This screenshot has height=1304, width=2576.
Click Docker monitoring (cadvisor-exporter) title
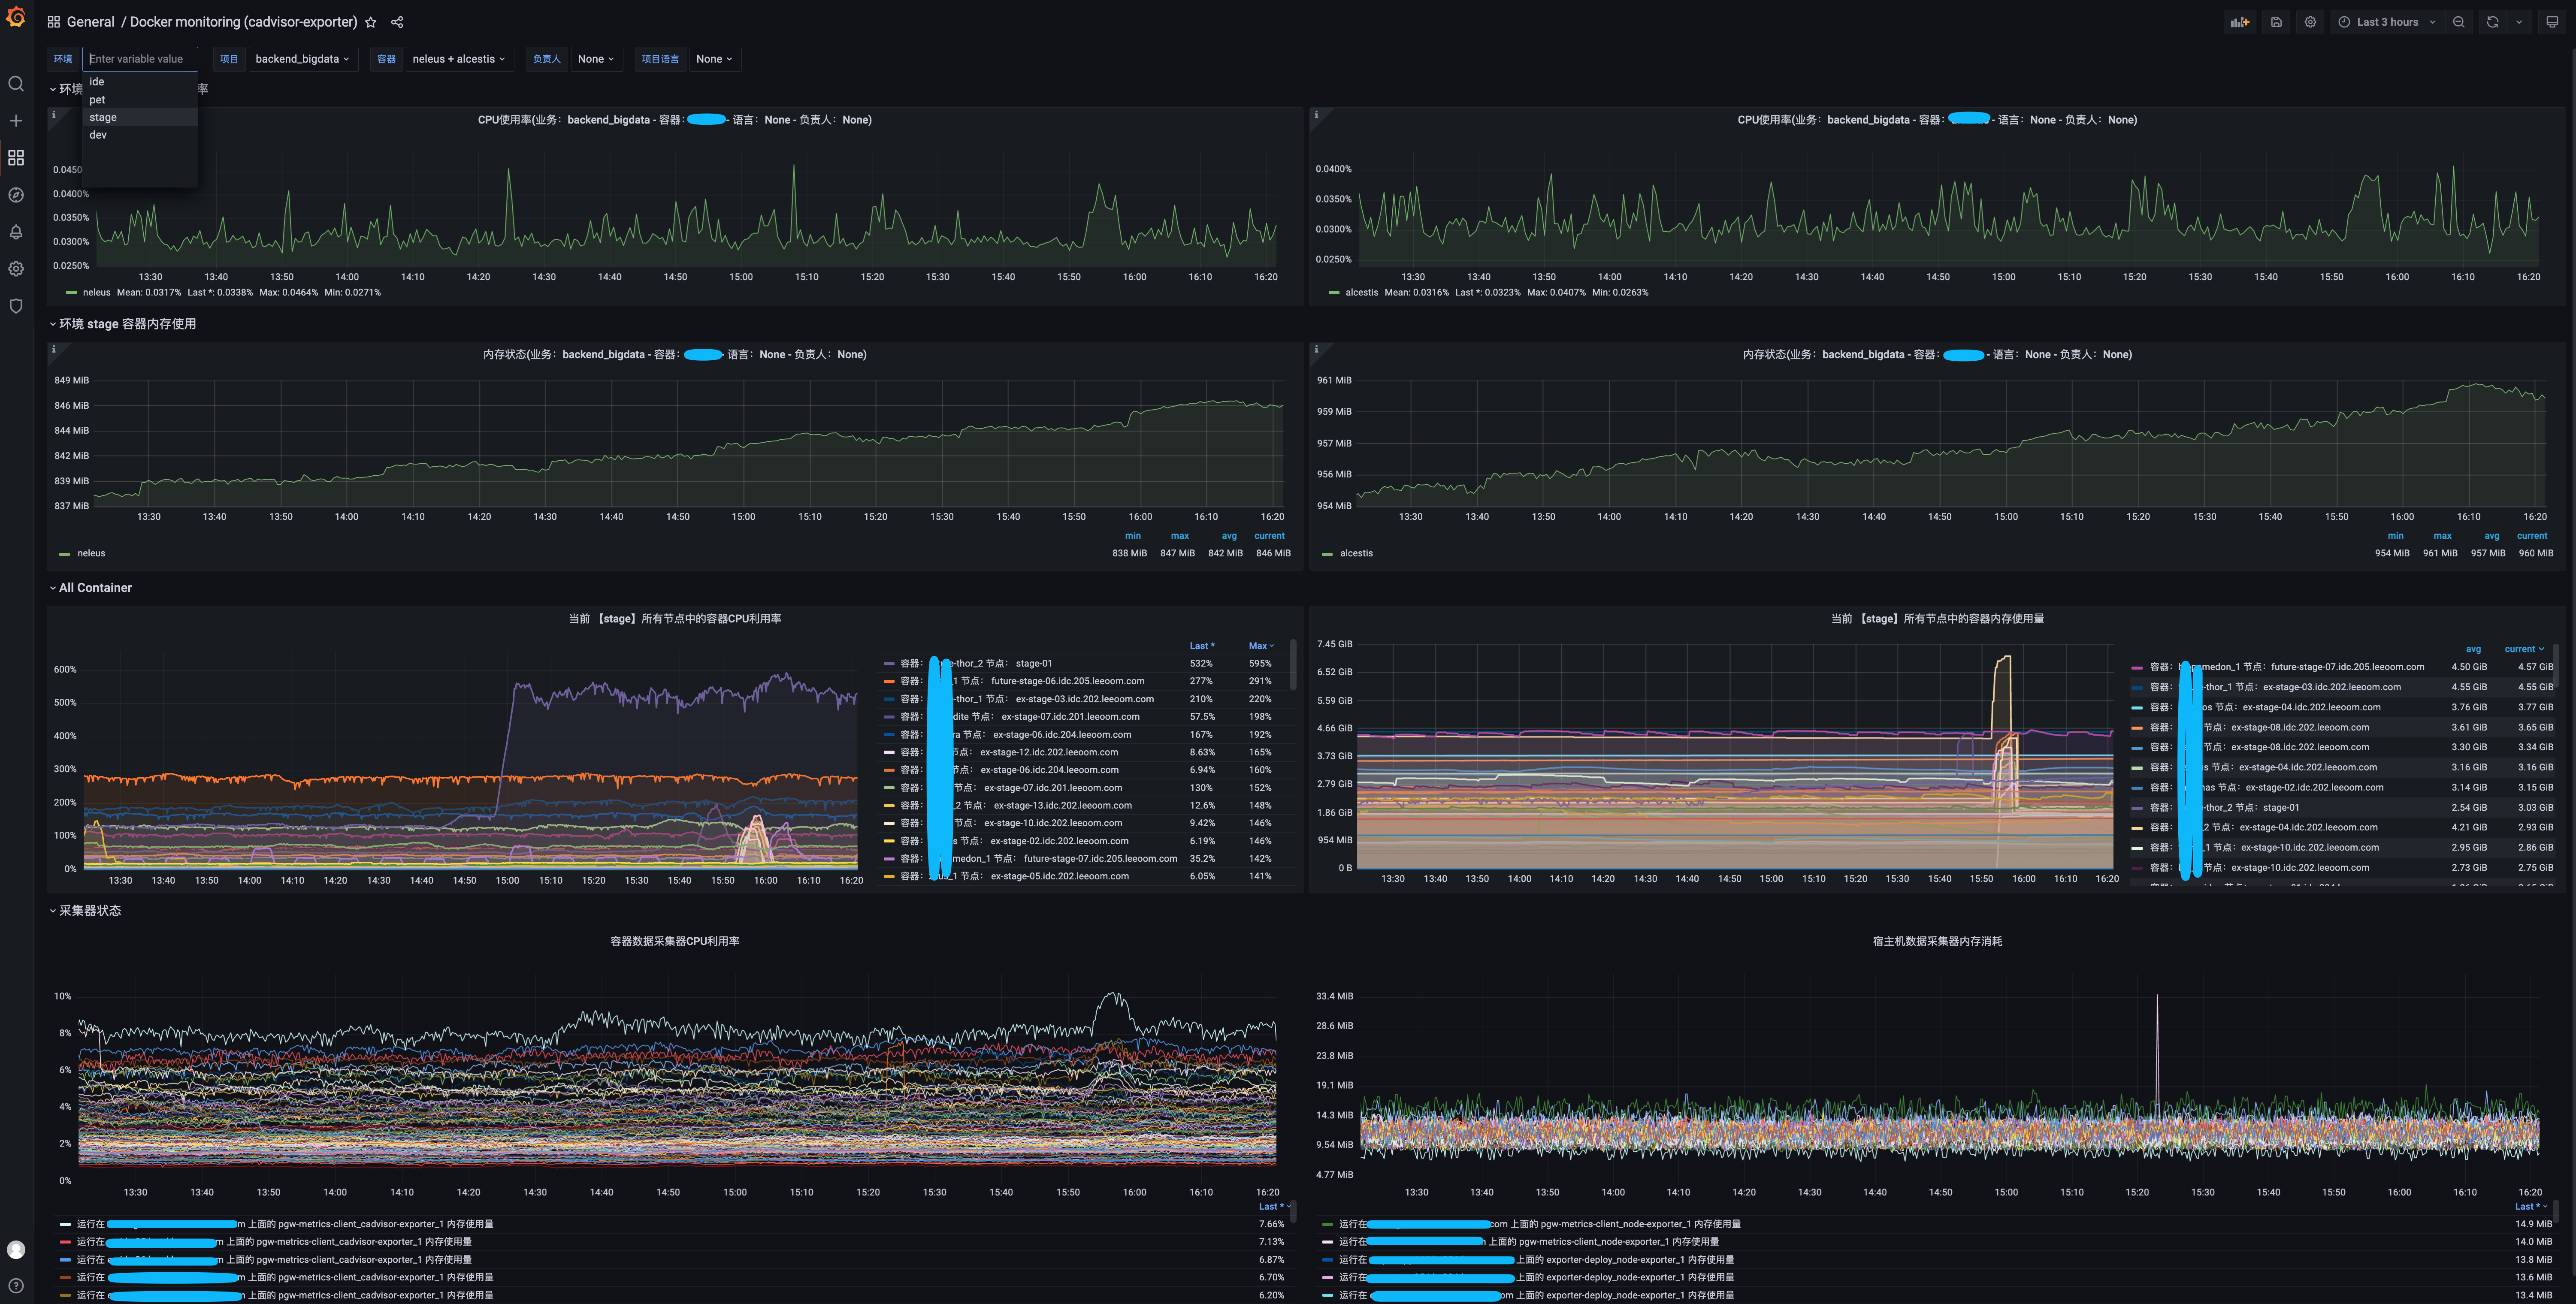pyautogui.click(x=244, y=22)
